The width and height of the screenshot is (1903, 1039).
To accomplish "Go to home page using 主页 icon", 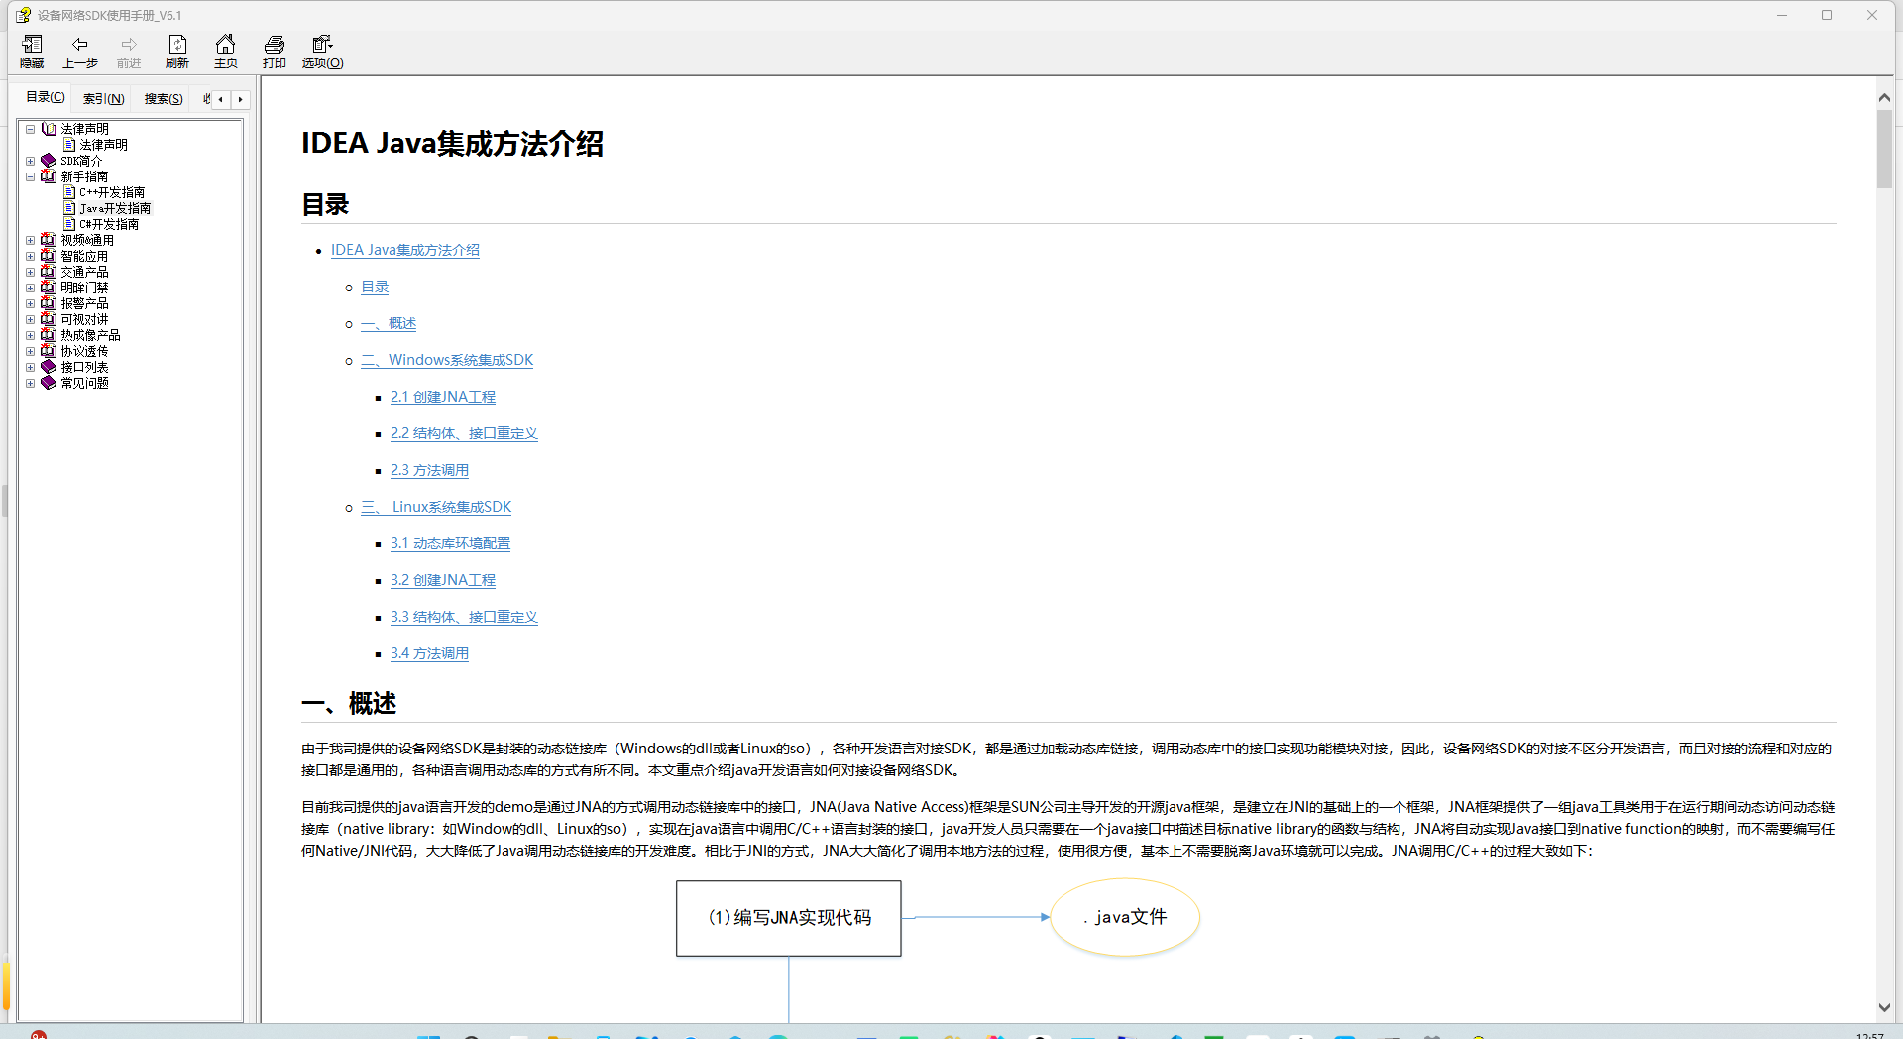I will tap(225, 51).
